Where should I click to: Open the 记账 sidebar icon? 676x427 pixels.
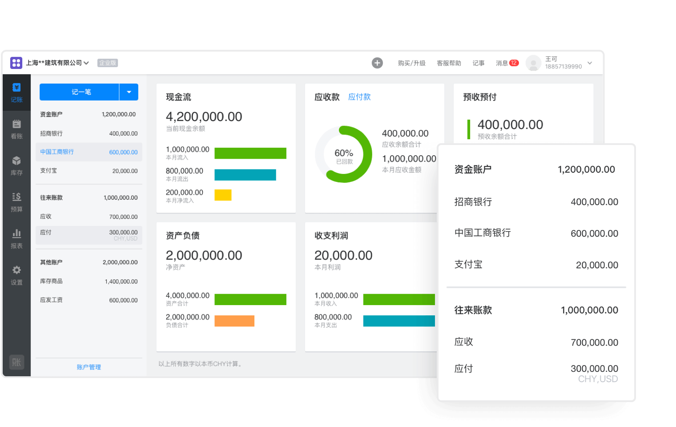tap(16, 93)
